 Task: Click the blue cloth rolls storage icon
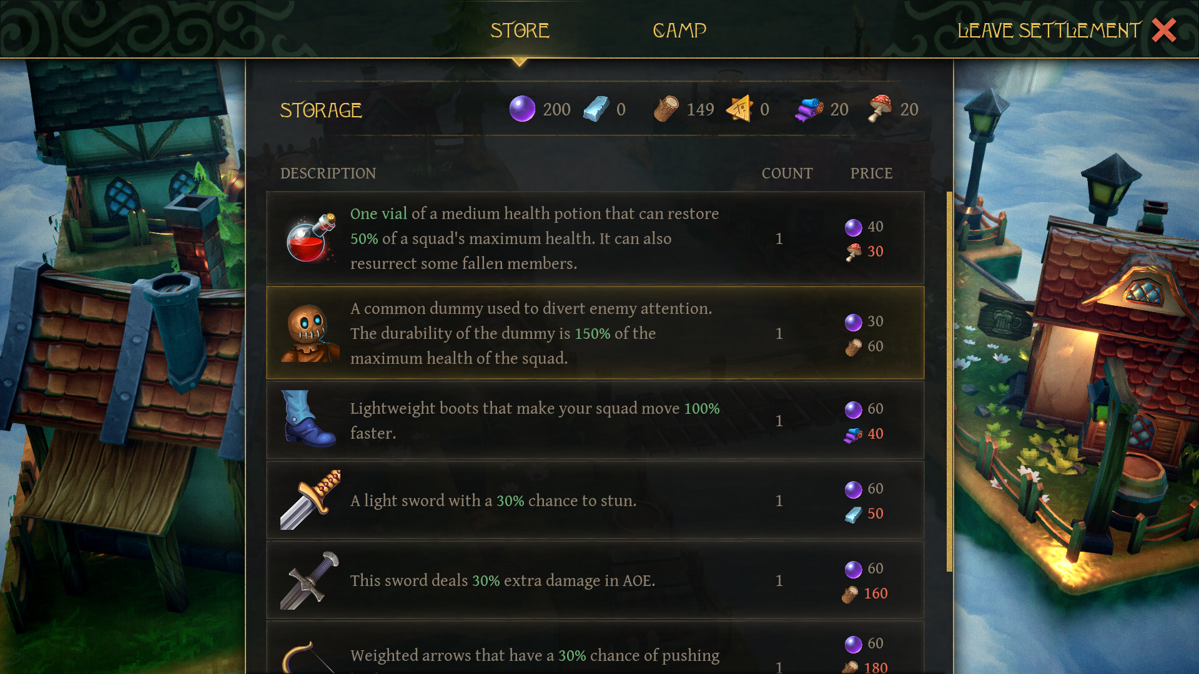[809, 109]
